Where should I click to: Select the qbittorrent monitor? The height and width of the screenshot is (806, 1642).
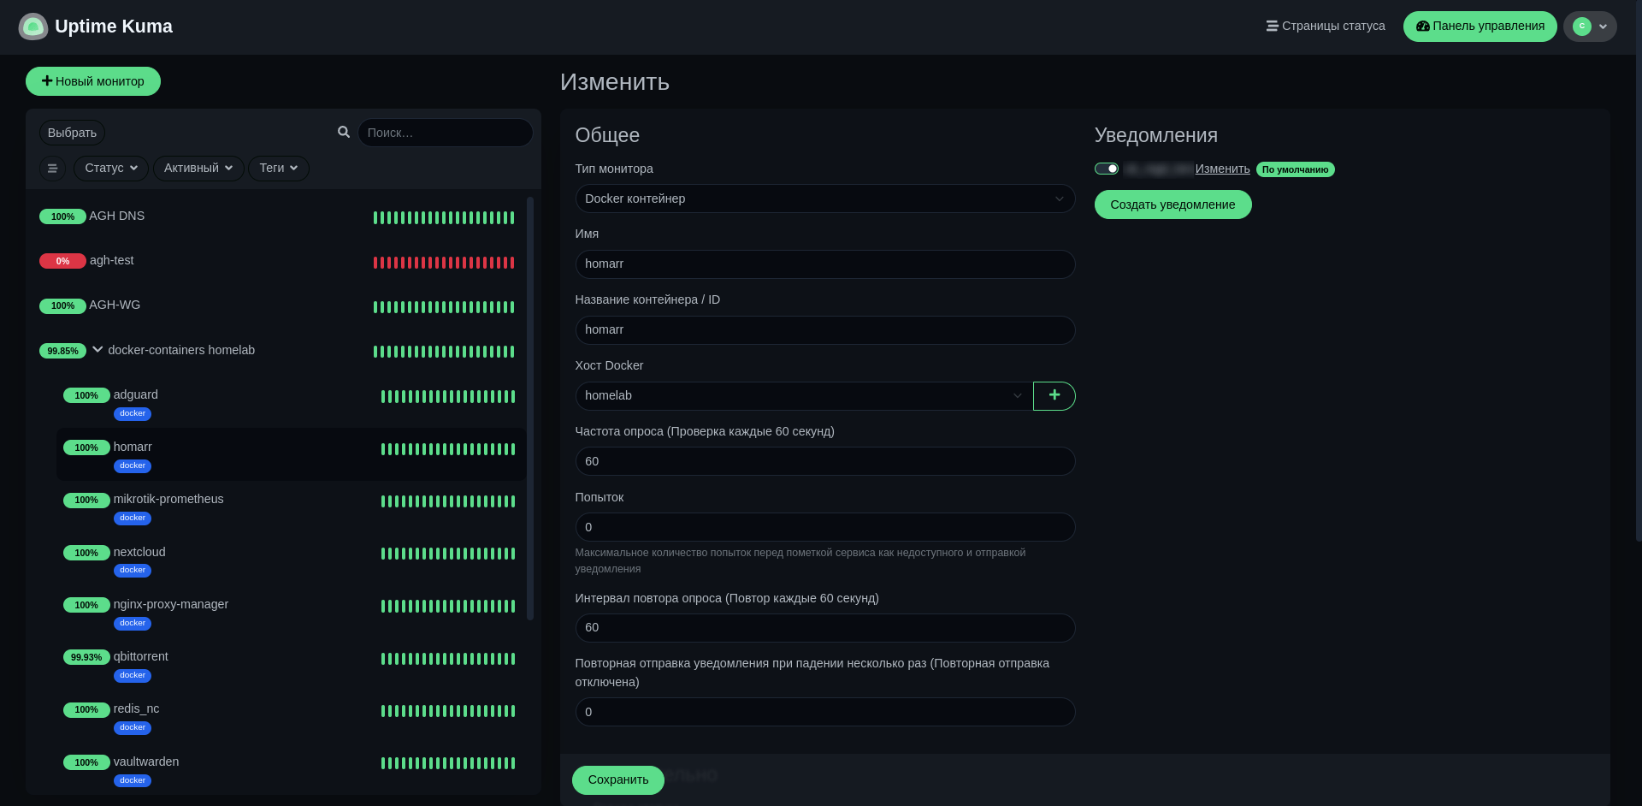pyautogui.click(x=291, y=664)
